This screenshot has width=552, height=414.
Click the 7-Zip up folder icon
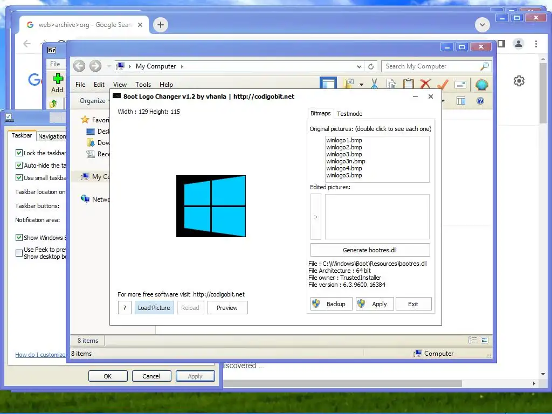pos(53,103)
